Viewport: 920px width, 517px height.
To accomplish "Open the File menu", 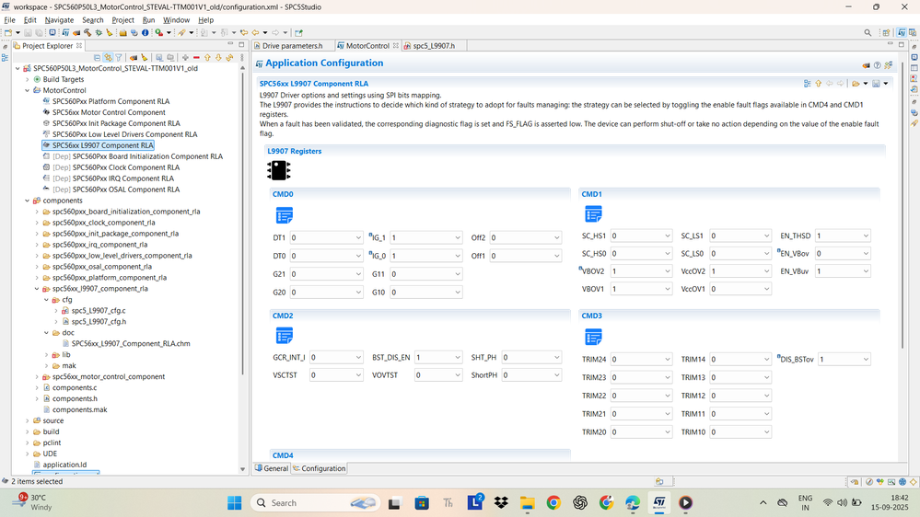I will point(9,20).
